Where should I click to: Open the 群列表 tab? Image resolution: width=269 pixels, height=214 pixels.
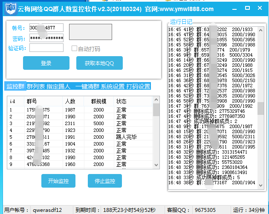(x=36, y=86)
